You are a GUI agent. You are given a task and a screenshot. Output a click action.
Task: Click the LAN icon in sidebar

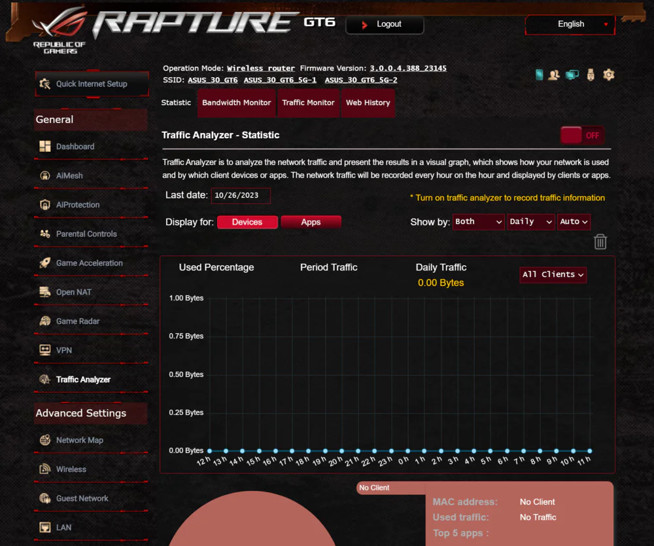coord(45,528)
